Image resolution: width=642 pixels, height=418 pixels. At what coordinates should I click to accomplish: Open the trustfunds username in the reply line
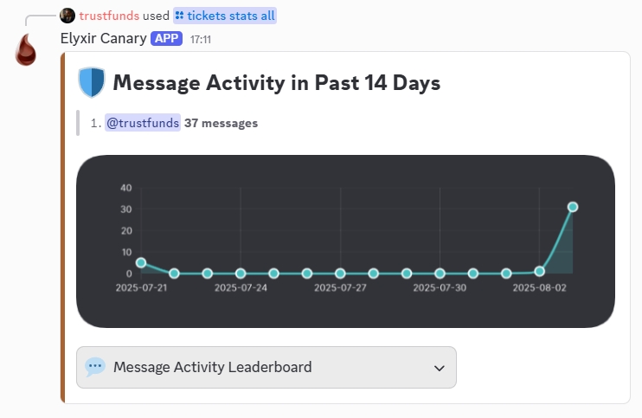point(109,16)
